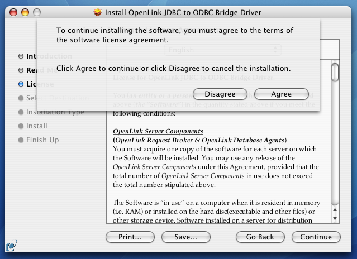Click the Finish Up step bullet icon
Viewport: 357px width, 259px height.
click(21, 140)
